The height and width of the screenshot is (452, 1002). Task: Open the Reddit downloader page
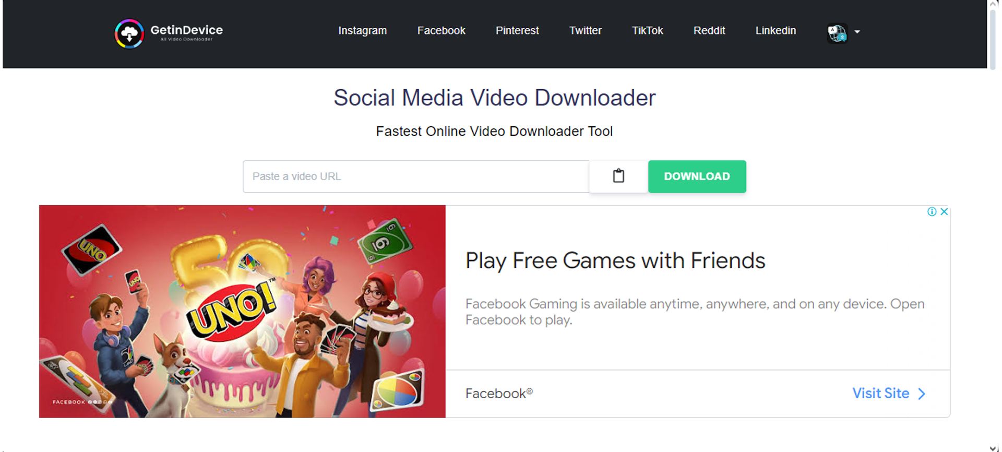click(709, 31)
